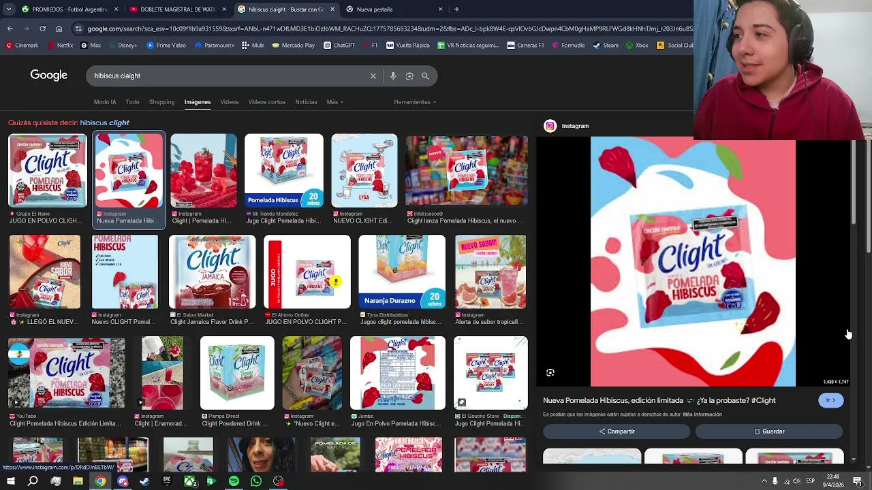Open the Netflix bookmark
The width and height of the screenshot is (872, 490).
click(61, 46)
